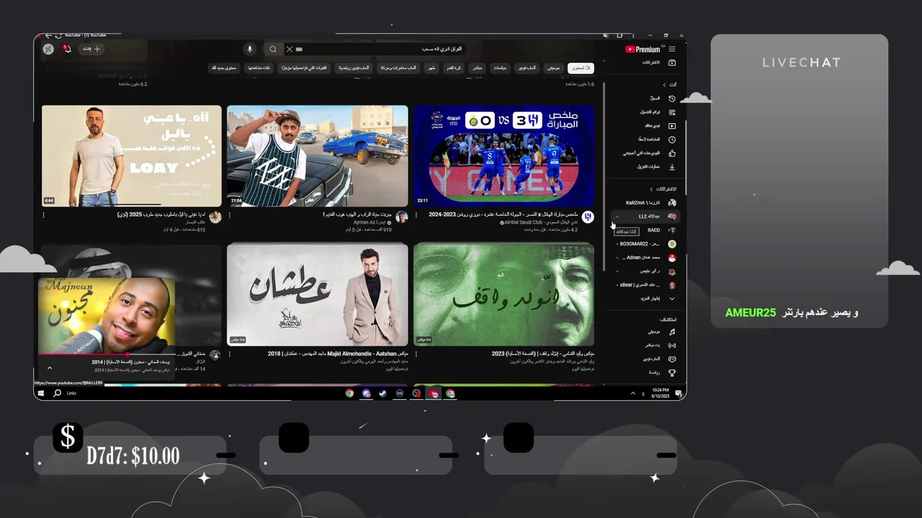The height and width of the screenshot is (518, 922).
Task: Open options menu for Al Hilal highlights video
Action: 416,214
